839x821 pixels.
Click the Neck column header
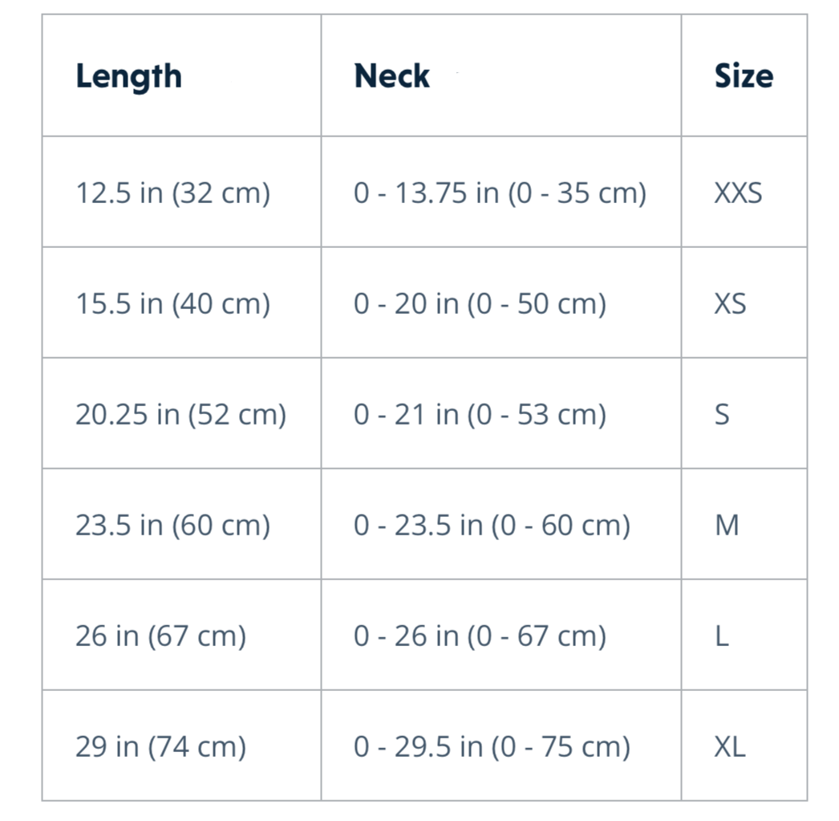point(391,77)
